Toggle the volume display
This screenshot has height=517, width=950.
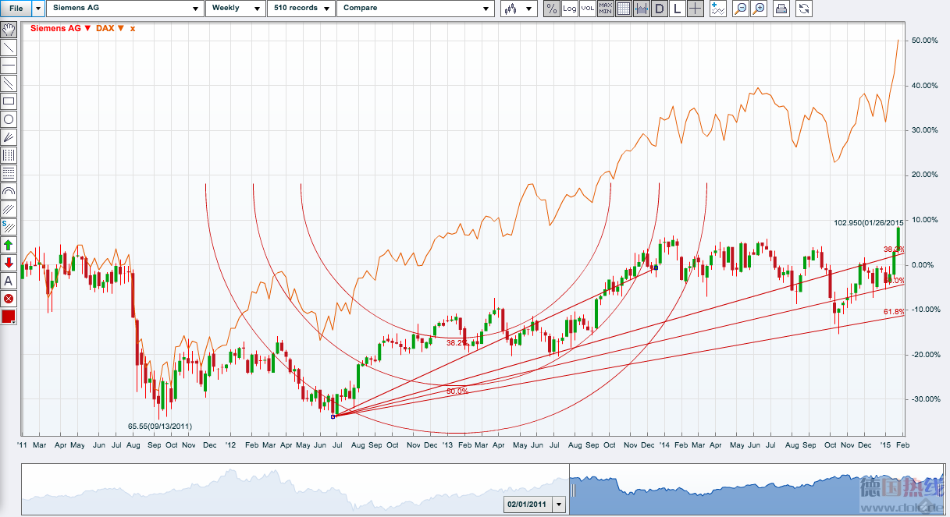(588, 9)
